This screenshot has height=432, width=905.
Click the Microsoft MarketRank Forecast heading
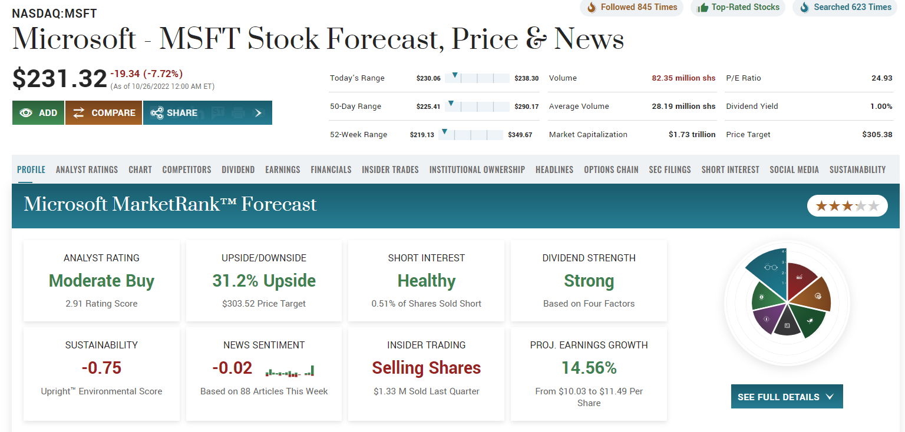[170, 204]
